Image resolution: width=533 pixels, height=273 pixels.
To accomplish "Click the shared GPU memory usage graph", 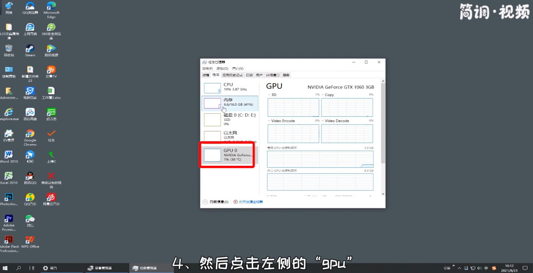I will (x=320, y=182).
